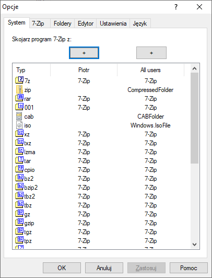
Task: Click 7-Zip in Piotr column for cpio
Action: coord(84,170)
